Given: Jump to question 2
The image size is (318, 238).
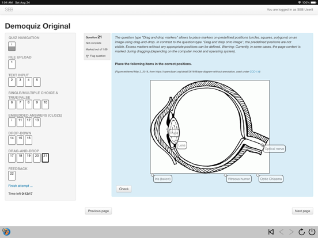Looking at the screenshot, I should point(12,82).
